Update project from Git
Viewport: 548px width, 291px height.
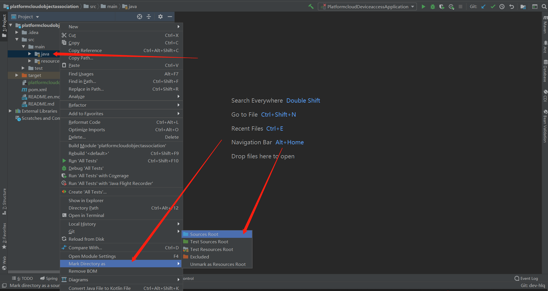click(483, 6)
